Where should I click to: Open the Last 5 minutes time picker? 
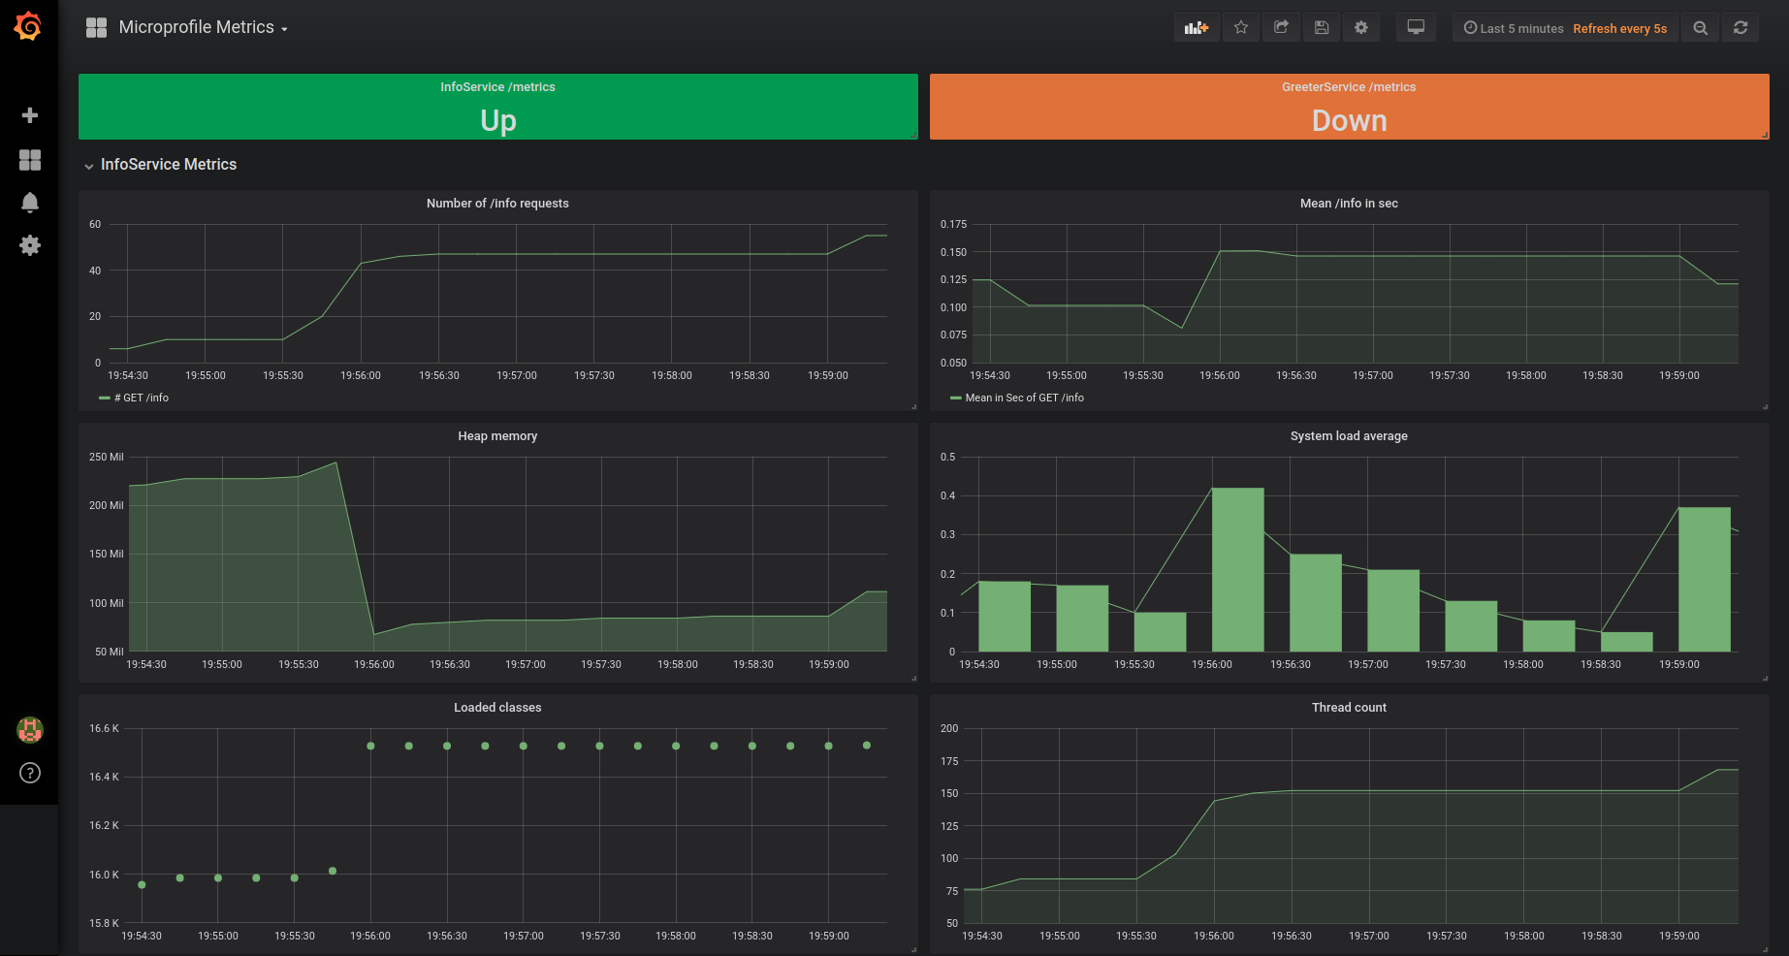(1514, 28)
